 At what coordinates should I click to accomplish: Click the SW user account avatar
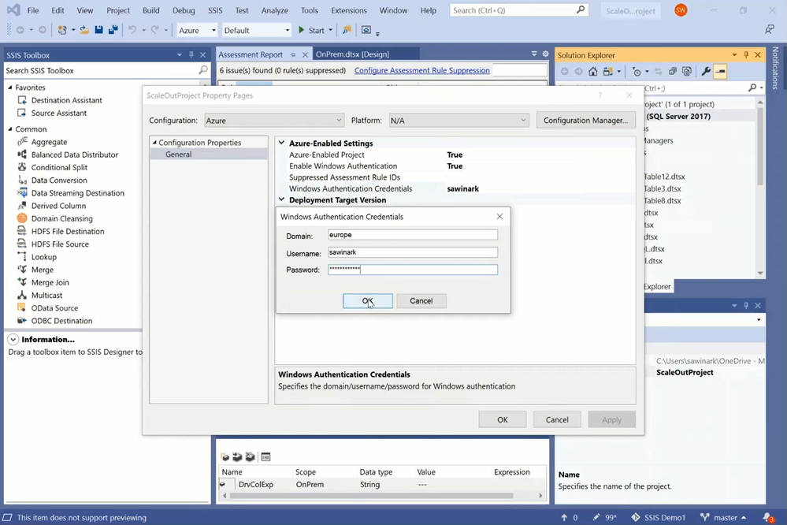681,10
